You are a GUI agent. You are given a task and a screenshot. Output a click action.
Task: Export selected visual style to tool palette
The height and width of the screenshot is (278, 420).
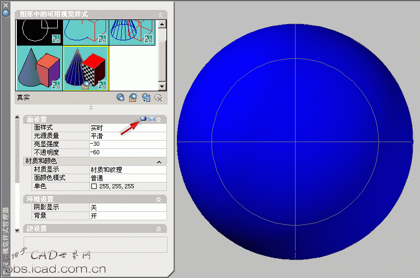click(x=146, y=98)
